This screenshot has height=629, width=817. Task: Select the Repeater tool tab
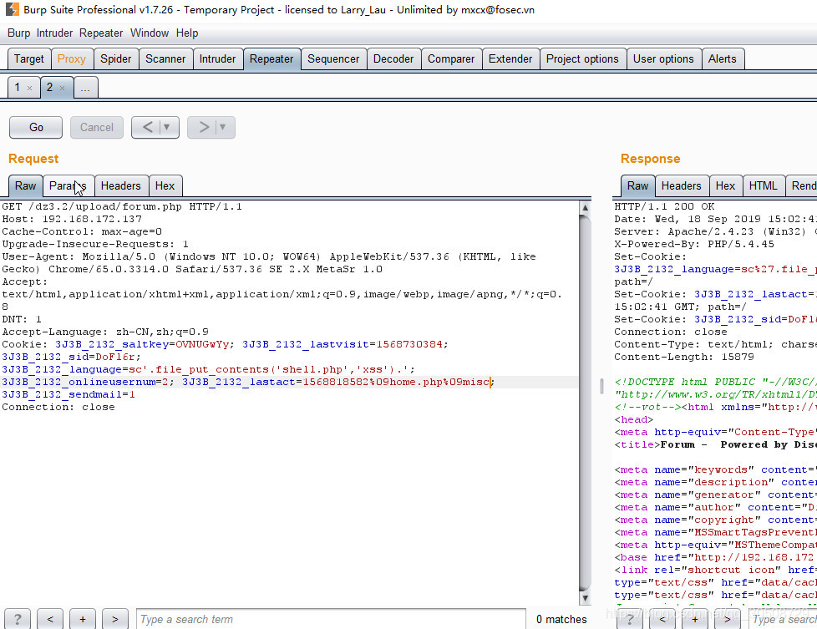271,58
